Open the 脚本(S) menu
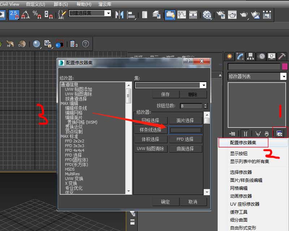The width and height of the screenshot is (289, 231). [60, 4]
